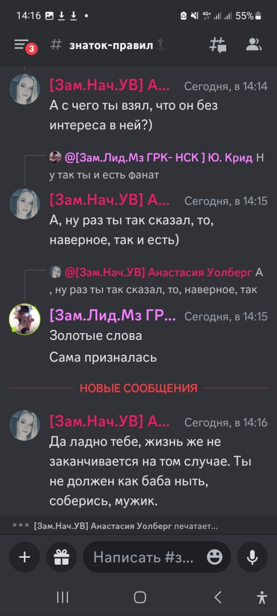Viewport: 277px width, 616px height.
Task: Open the emoji picker smiley
Action: coord(215,557)
